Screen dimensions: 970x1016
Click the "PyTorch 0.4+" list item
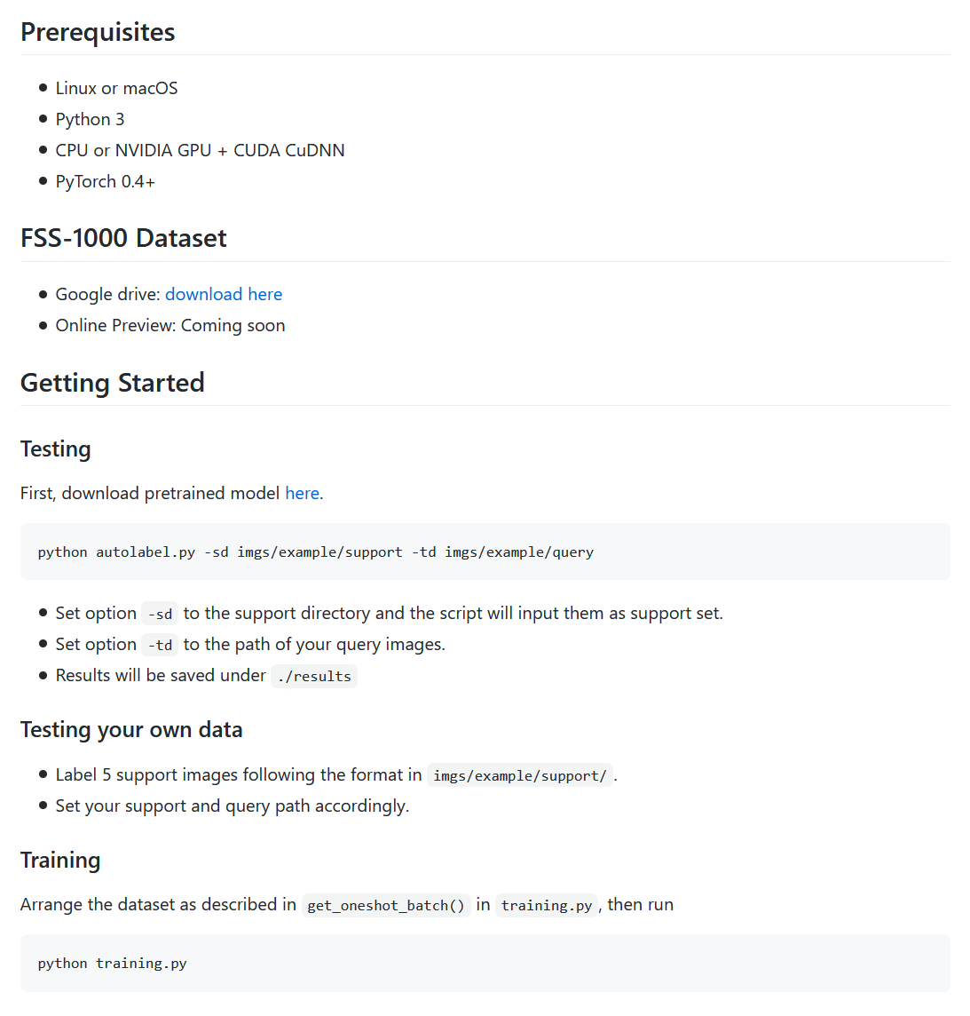click(x=105, y=181)
